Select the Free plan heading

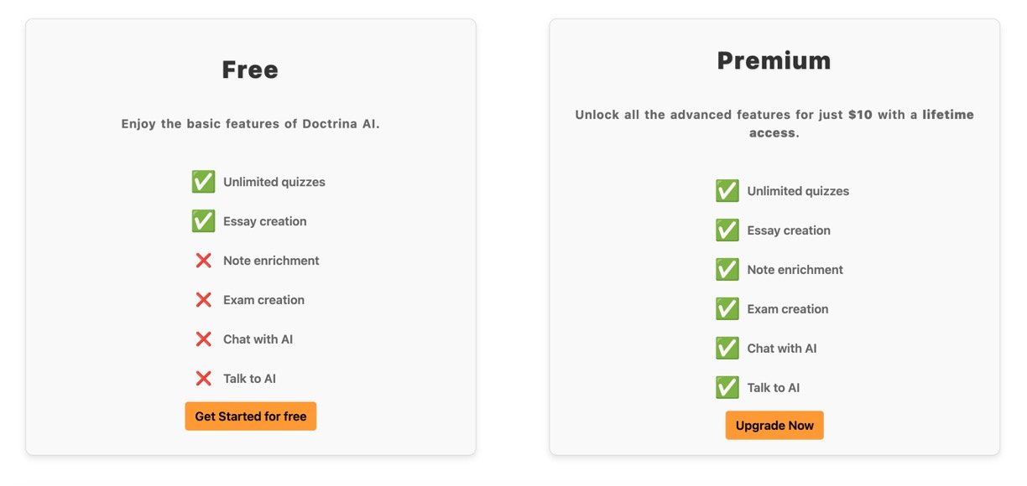click(250, 70)
